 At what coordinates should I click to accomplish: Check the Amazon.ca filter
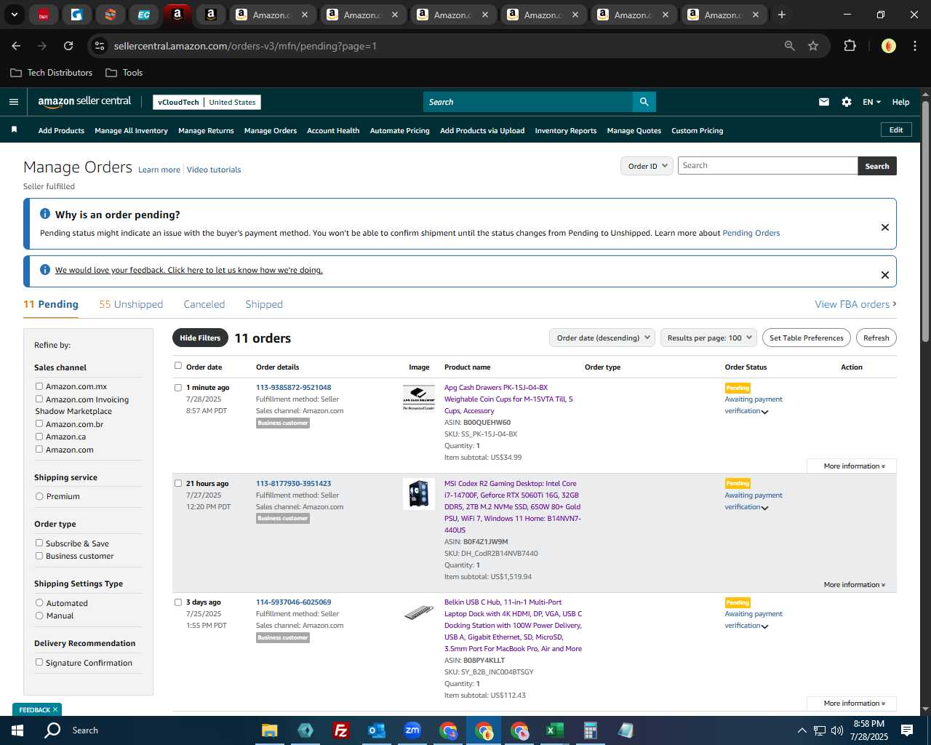click(39, 437)
